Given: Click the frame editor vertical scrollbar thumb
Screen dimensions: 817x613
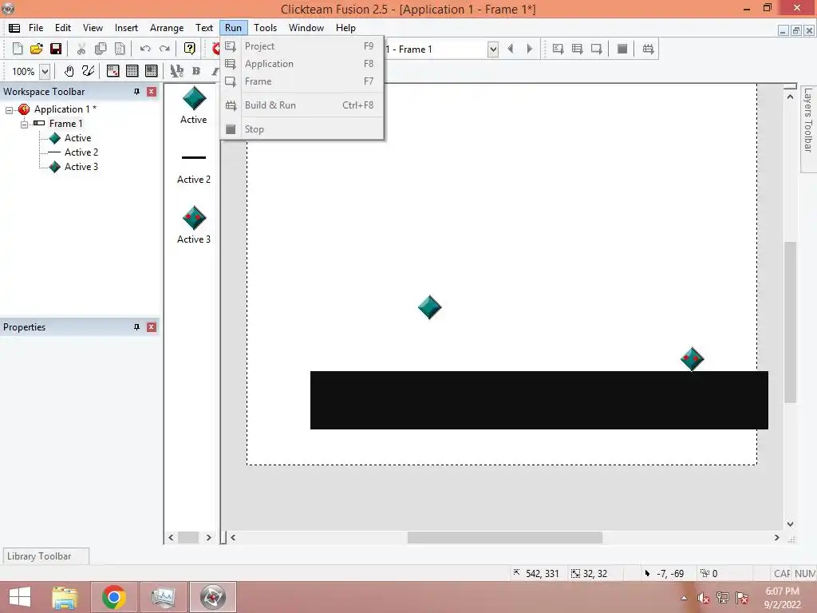Looking at the screenshot, I should coord(791,322).
